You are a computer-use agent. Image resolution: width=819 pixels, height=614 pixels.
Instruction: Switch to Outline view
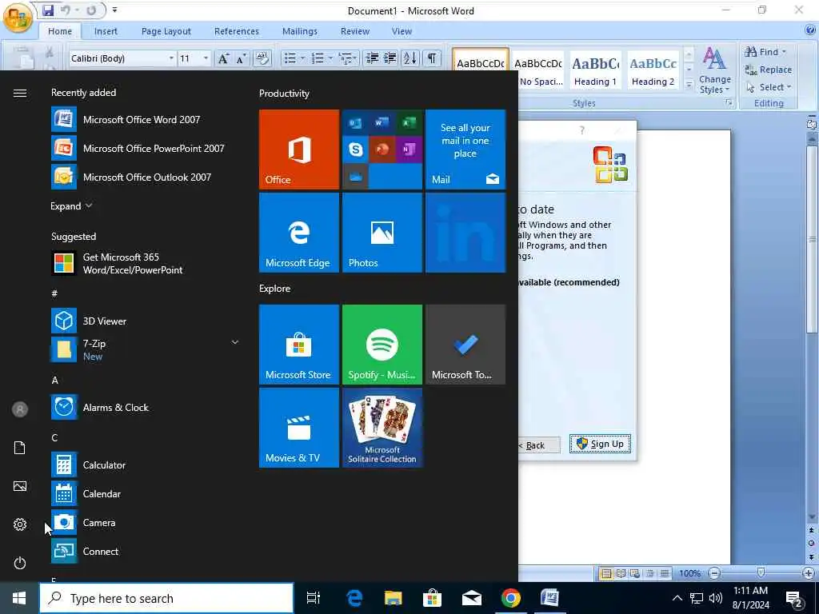coord(649,573)
